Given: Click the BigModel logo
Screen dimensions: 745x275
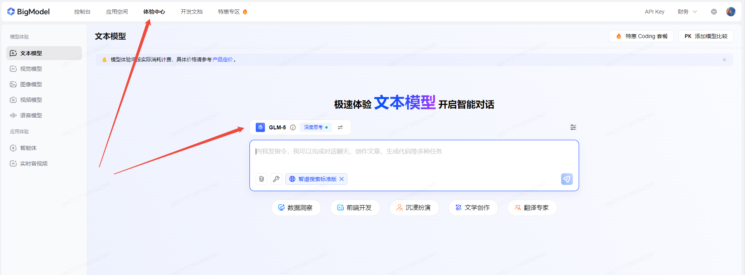Looking at the screenshot, I should [28, 12].
